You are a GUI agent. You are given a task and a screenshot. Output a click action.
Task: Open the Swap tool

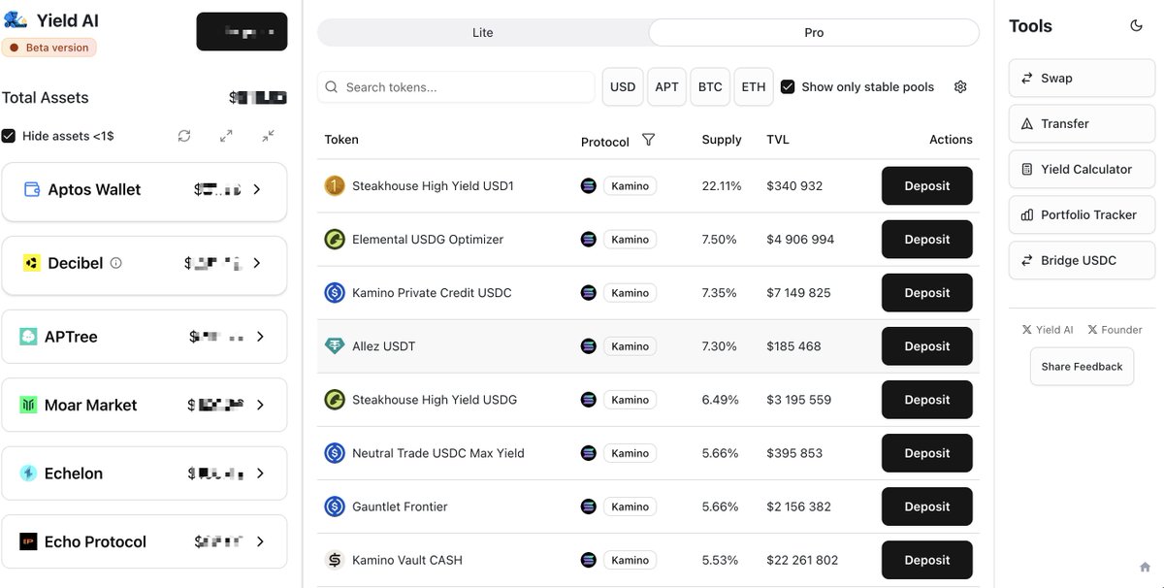tap(1083, 78)
